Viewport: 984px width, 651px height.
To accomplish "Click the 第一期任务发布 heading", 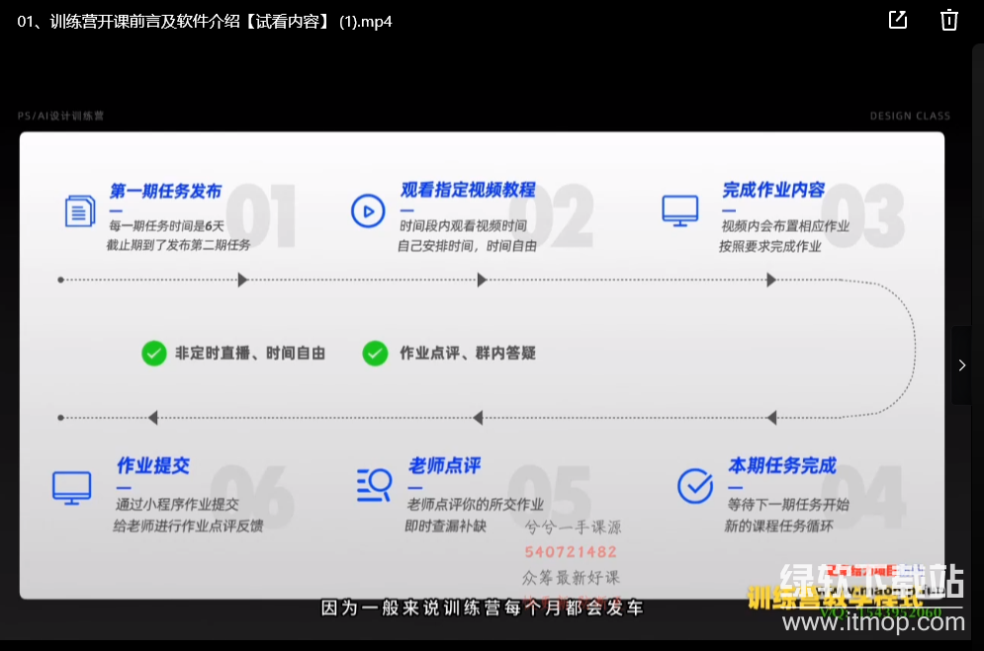I will [165, 191].
